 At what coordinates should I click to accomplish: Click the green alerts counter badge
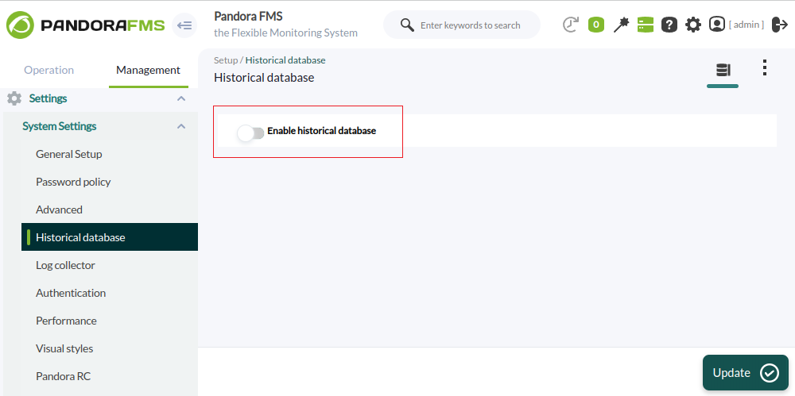pyautogui.click(x=596, y=25)
